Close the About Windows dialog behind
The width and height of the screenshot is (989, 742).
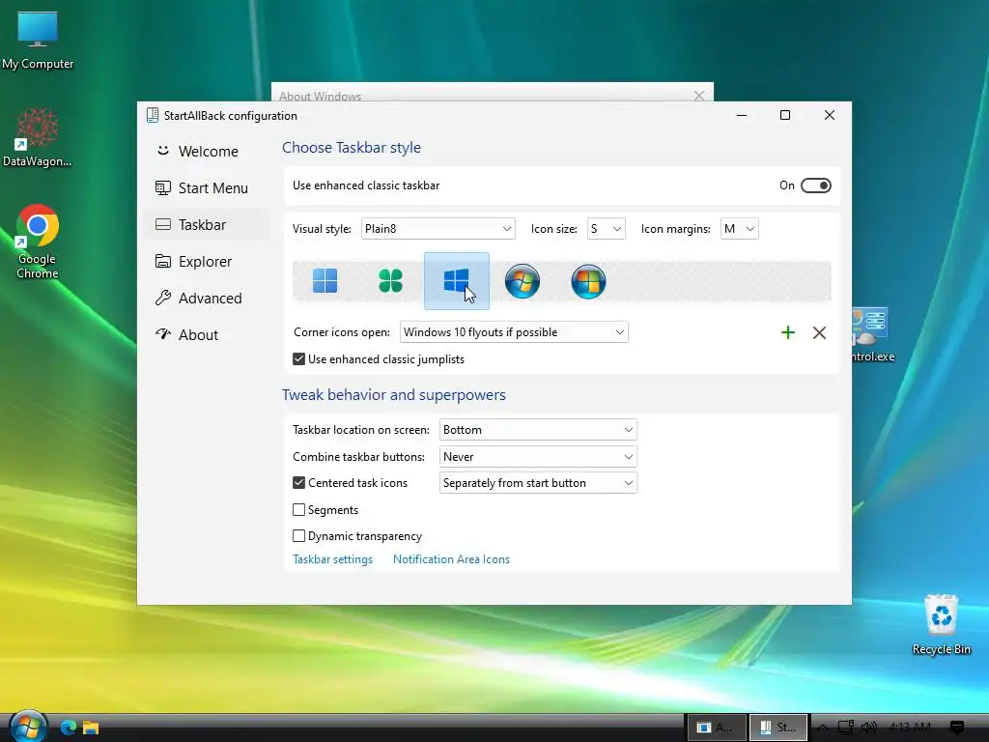point(699,96)
